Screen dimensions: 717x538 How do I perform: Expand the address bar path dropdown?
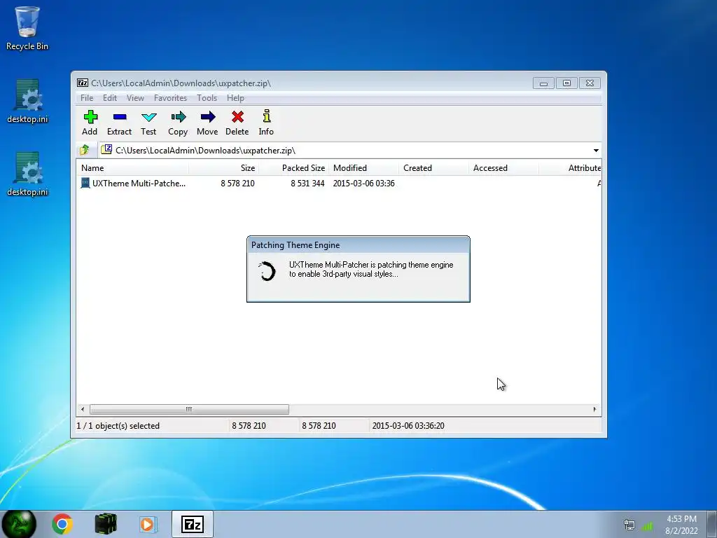596,151
